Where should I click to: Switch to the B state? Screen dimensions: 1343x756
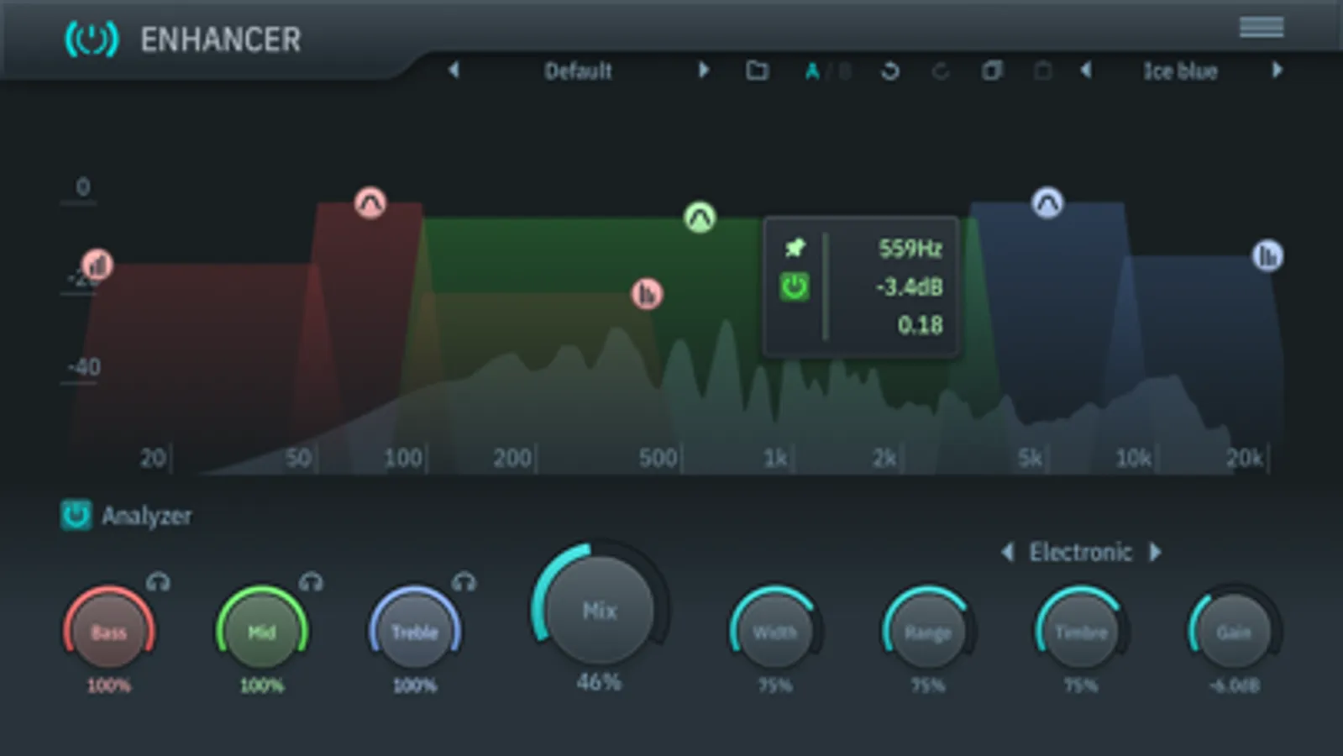[x=844, y=71]
